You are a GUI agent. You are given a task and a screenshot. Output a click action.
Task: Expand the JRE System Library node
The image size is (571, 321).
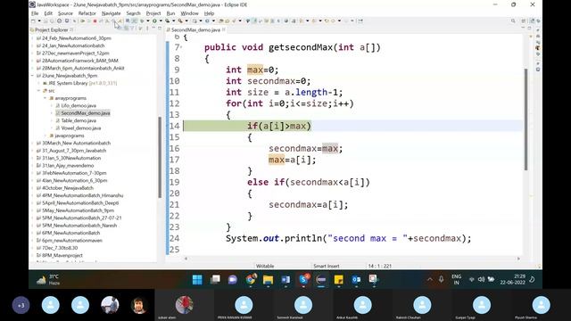tap(39, 83)
